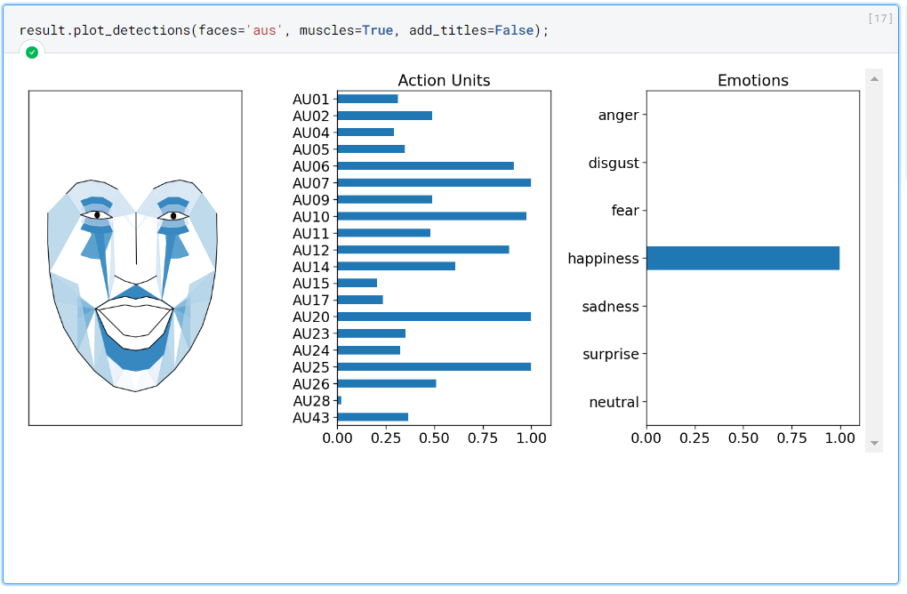The height and width of the screenshot is (594, 907).
Task: Click the AU28 axis label
Action: click(311, 401)
